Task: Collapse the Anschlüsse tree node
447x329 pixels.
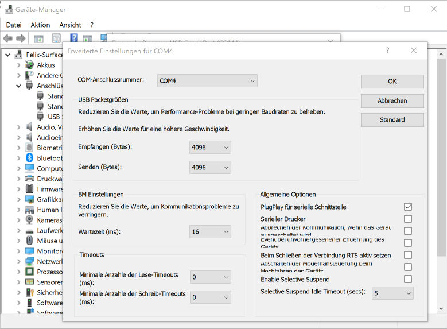Action: pyautogui.click(x=18, y=86)
